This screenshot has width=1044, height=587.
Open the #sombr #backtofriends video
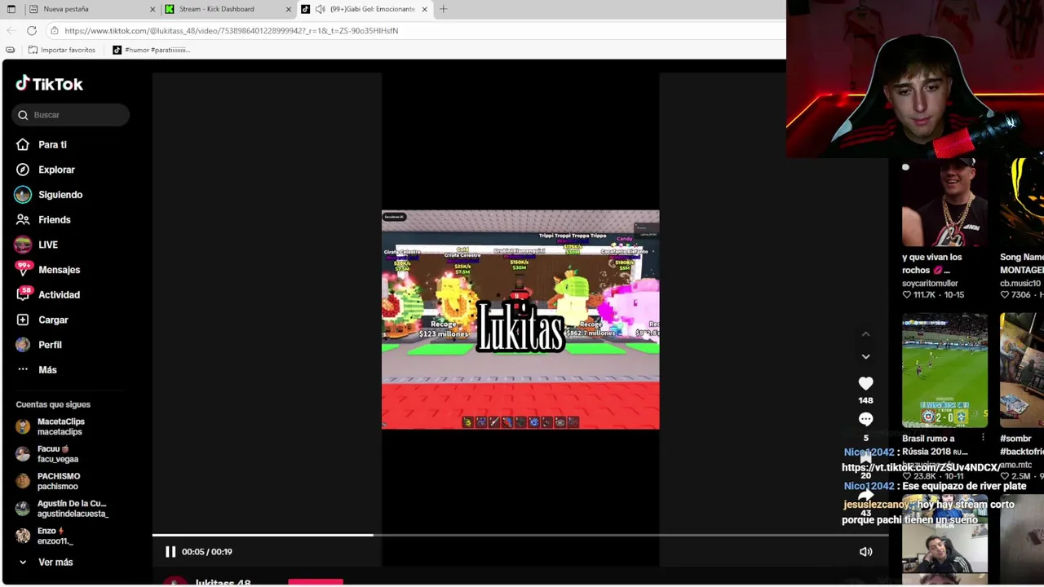click(1022, 371)
